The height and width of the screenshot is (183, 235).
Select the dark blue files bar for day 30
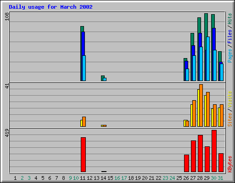click(x=214, y=39)
